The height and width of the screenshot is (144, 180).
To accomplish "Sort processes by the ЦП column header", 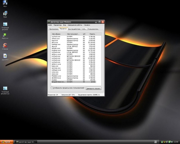I will click(84, 34).
